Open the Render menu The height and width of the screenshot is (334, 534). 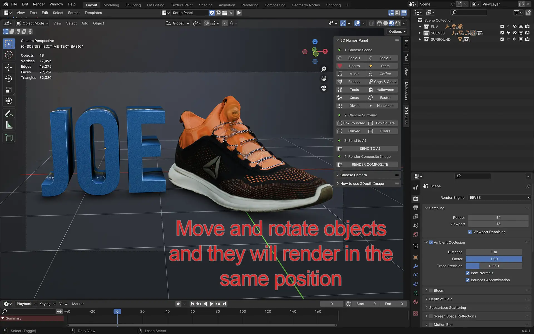tap(39, 4)
